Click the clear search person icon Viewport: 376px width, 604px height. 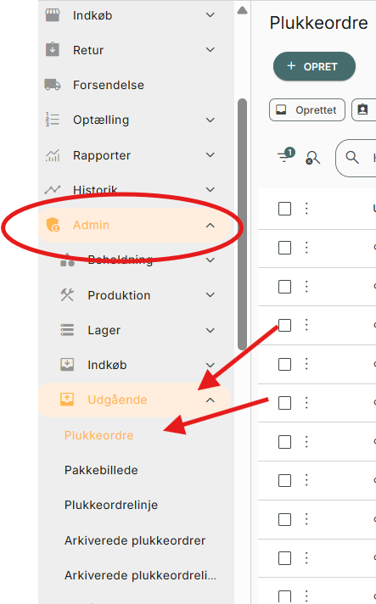click(312, 158)
